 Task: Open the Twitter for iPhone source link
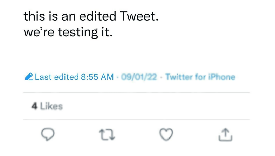200,77
